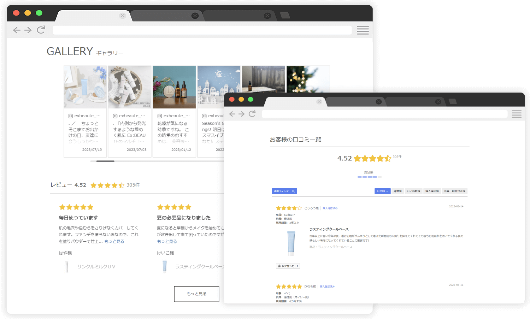
Task: Click the reload icon in the back browser
Action: tap(41, 30)
